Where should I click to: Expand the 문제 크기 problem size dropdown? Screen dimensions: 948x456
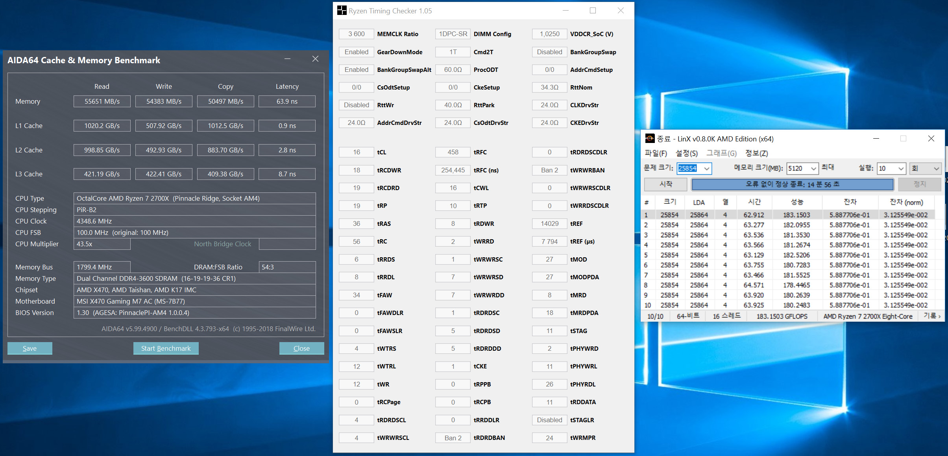tap(707, 168)
